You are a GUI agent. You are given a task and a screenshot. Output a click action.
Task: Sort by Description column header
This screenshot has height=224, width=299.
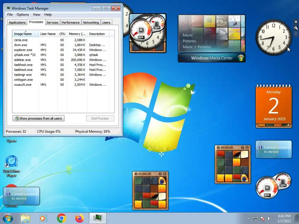98,34
